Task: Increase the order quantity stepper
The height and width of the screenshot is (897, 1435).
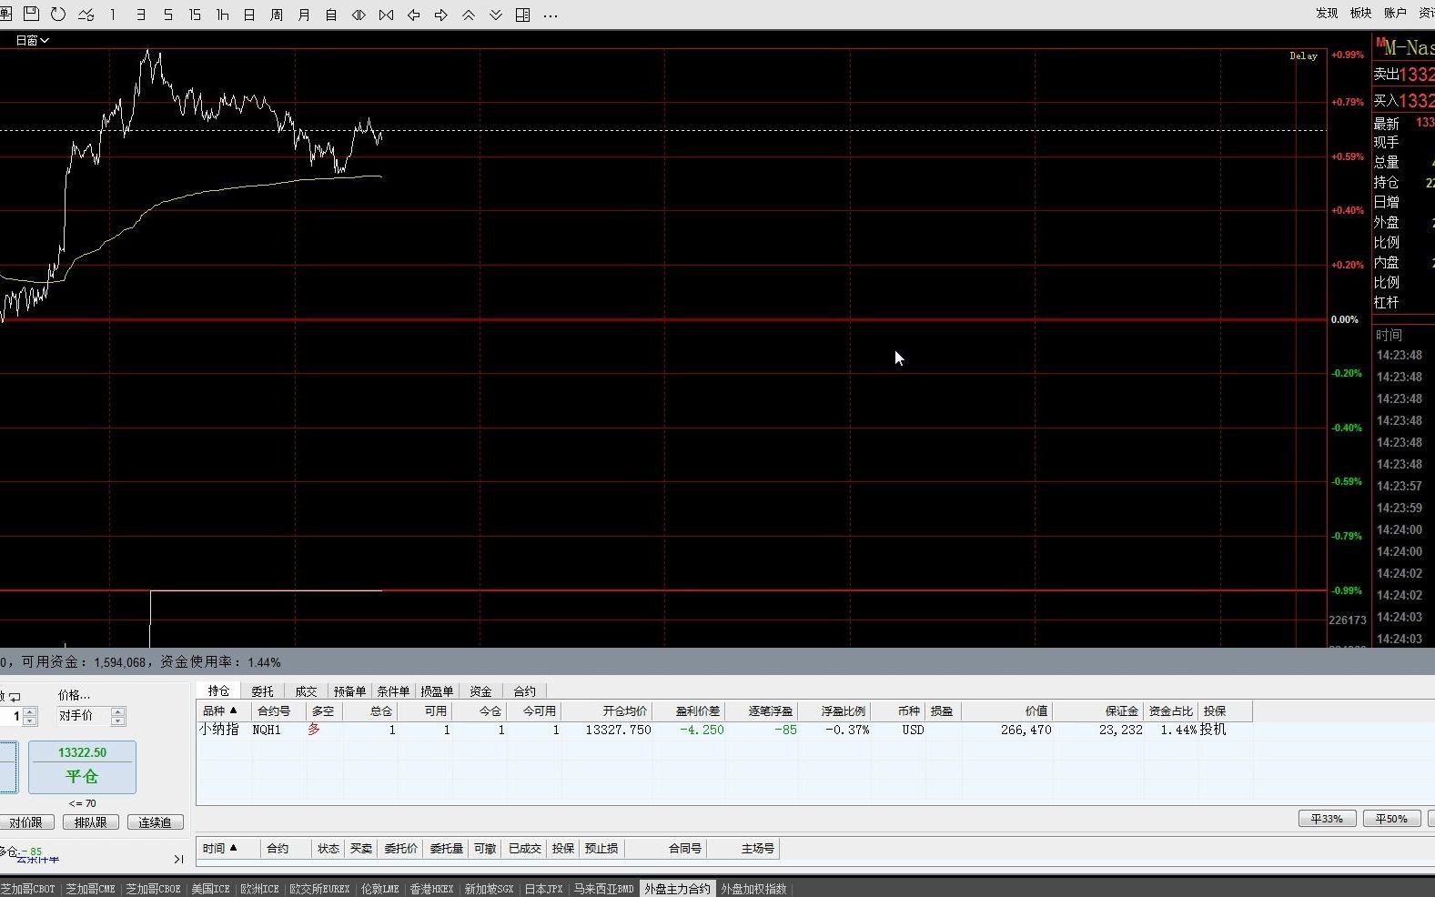Action: (30, 711)
